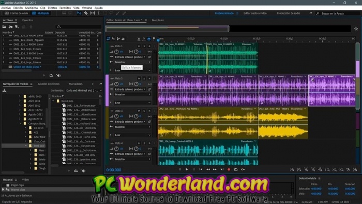362x204 pixels.
Task: Click Pista 1 volume knob
Action: click(116, 52)
